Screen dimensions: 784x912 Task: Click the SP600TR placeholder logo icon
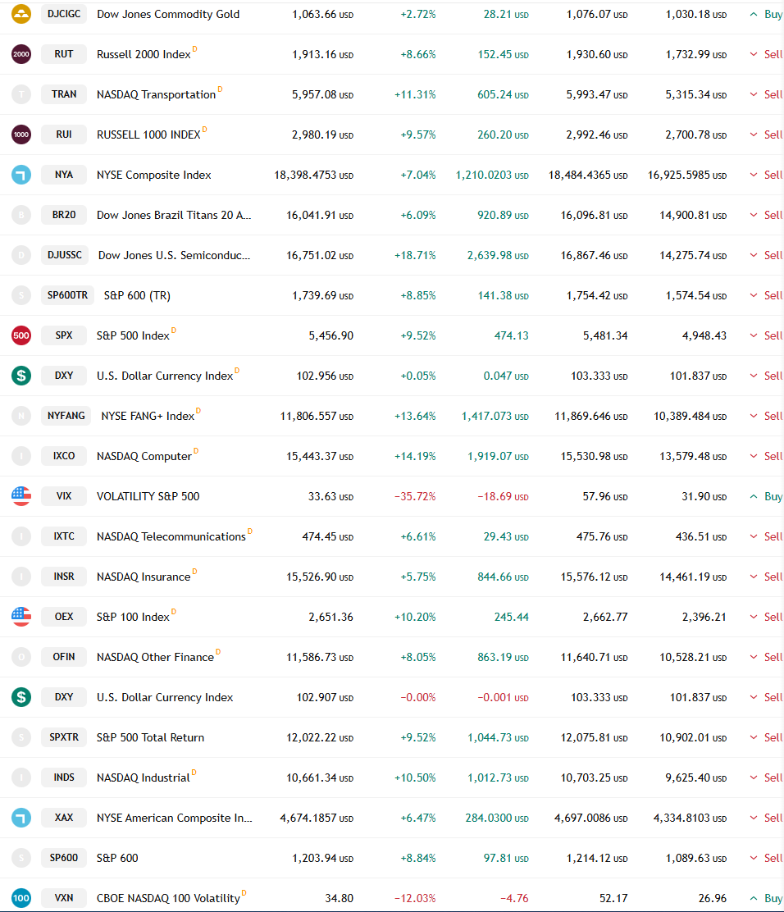pyautogui.click(x=21, y=295)
